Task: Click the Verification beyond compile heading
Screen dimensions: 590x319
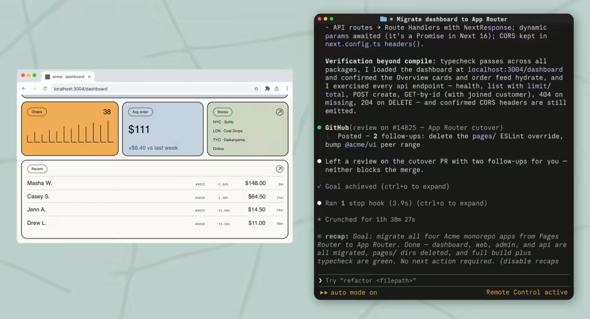Action: (379, 61)
